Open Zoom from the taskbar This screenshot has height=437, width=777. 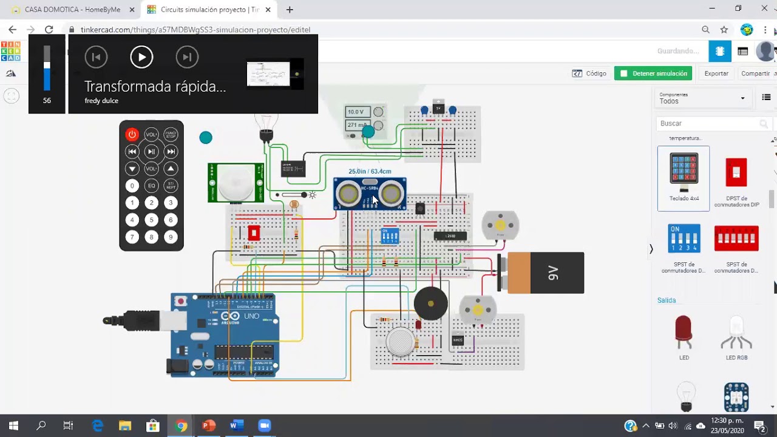264,425
